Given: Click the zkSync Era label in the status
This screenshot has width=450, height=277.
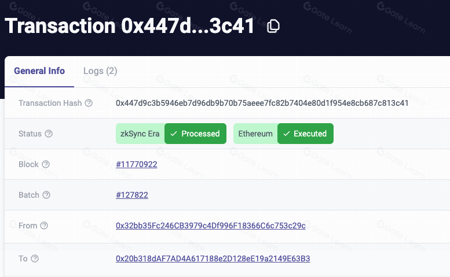Looking at the screenshot, I should point(140,134).
